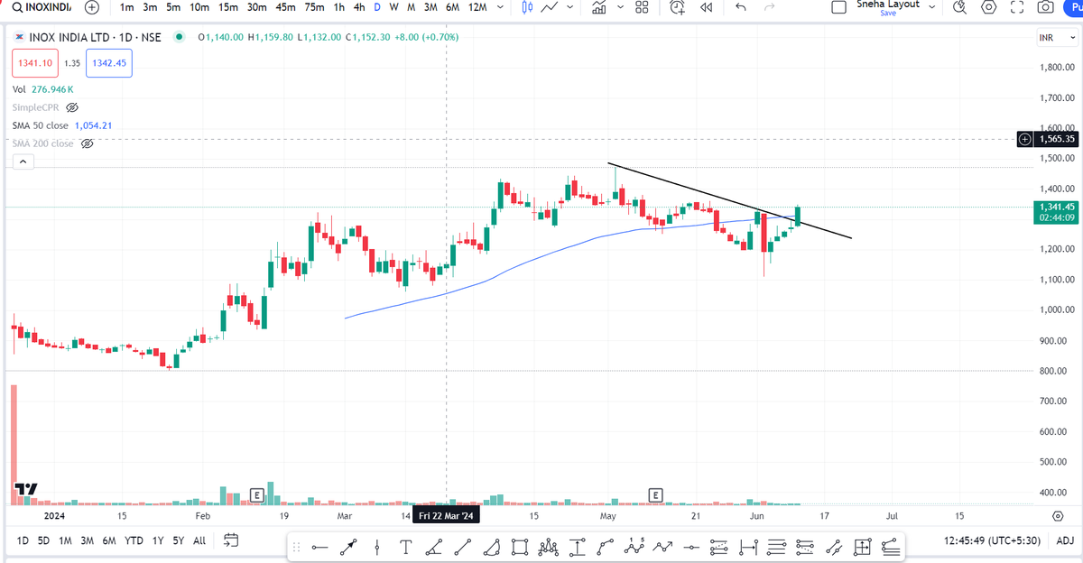1083x563 pixels.
Task: Click the black descending trend line
Action: pyautogui.click(x=731, y=201)
